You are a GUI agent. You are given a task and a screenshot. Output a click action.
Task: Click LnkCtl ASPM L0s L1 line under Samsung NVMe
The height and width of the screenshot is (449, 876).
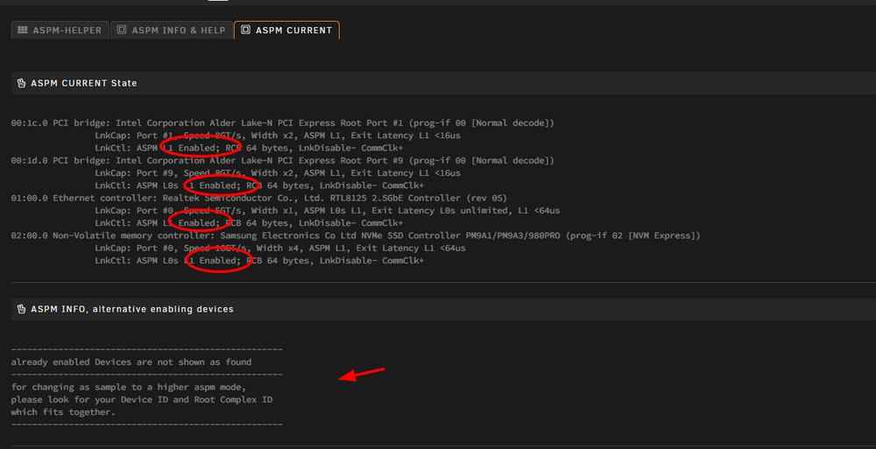(259, 261)
